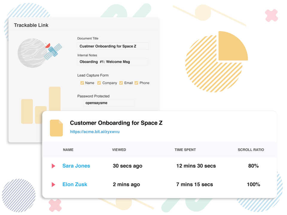The height and width of the screenshot is (215, 287).
Task: Sort the table by the VIEWED column
Action: [x=119, y=150]
